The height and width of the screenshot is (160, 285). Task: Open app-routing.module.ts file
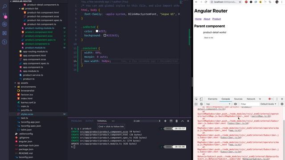coord(35,52)
